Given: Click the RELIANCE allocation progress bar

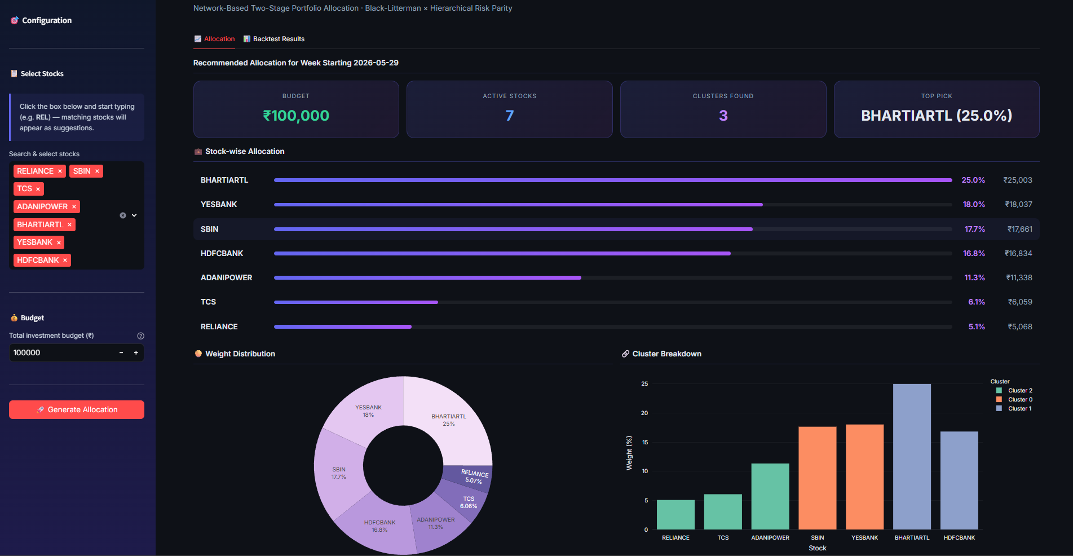Looking at the screenshot, I should click(x=613, y=327).
